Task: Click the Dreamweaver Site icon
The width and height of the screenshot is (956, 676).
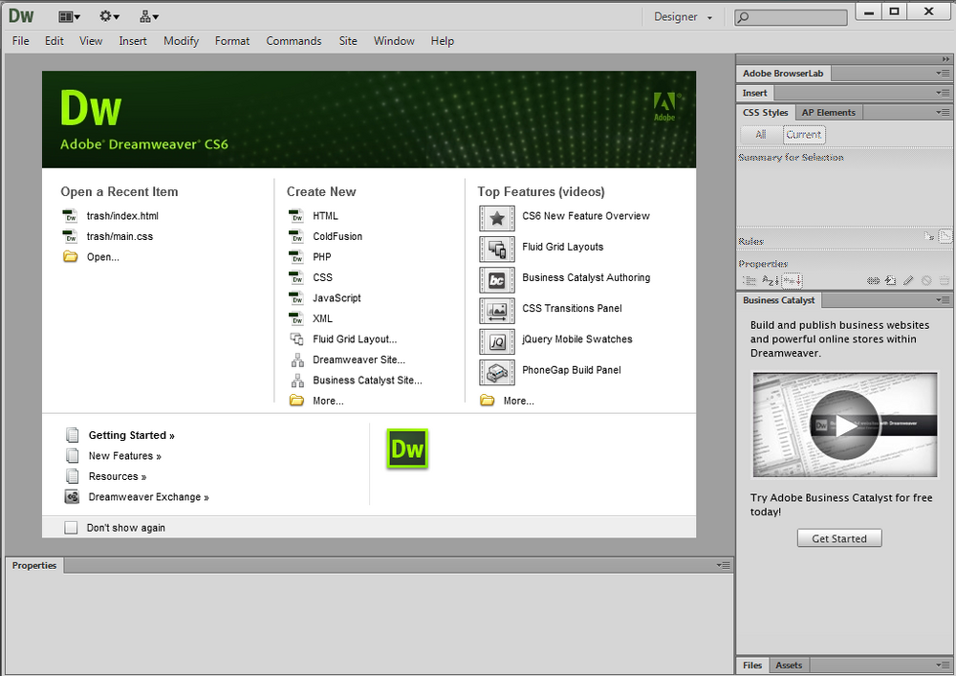Action: [x=297, y=360]
